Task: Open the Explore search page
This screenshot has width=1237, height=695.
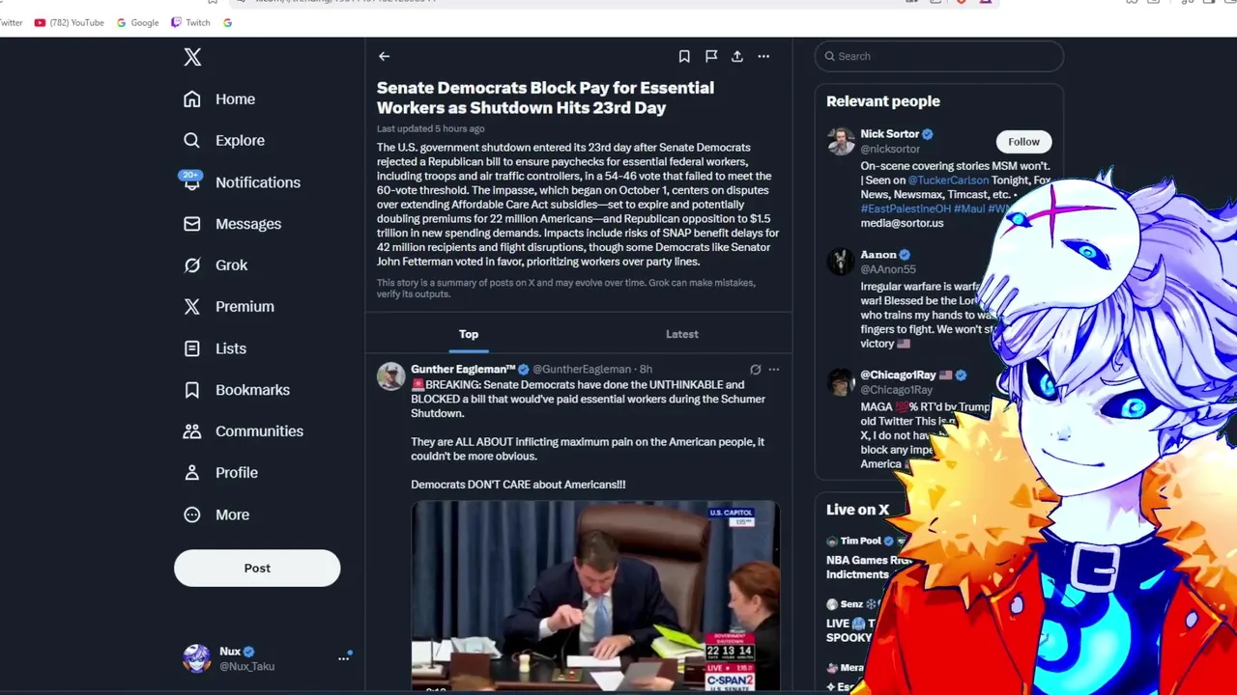Action: [223, 140]
